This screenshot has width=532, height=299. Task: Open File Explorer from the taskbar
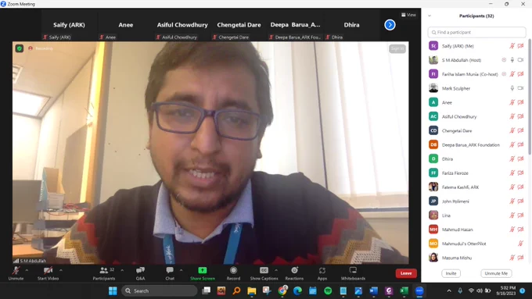pos(251,290)
